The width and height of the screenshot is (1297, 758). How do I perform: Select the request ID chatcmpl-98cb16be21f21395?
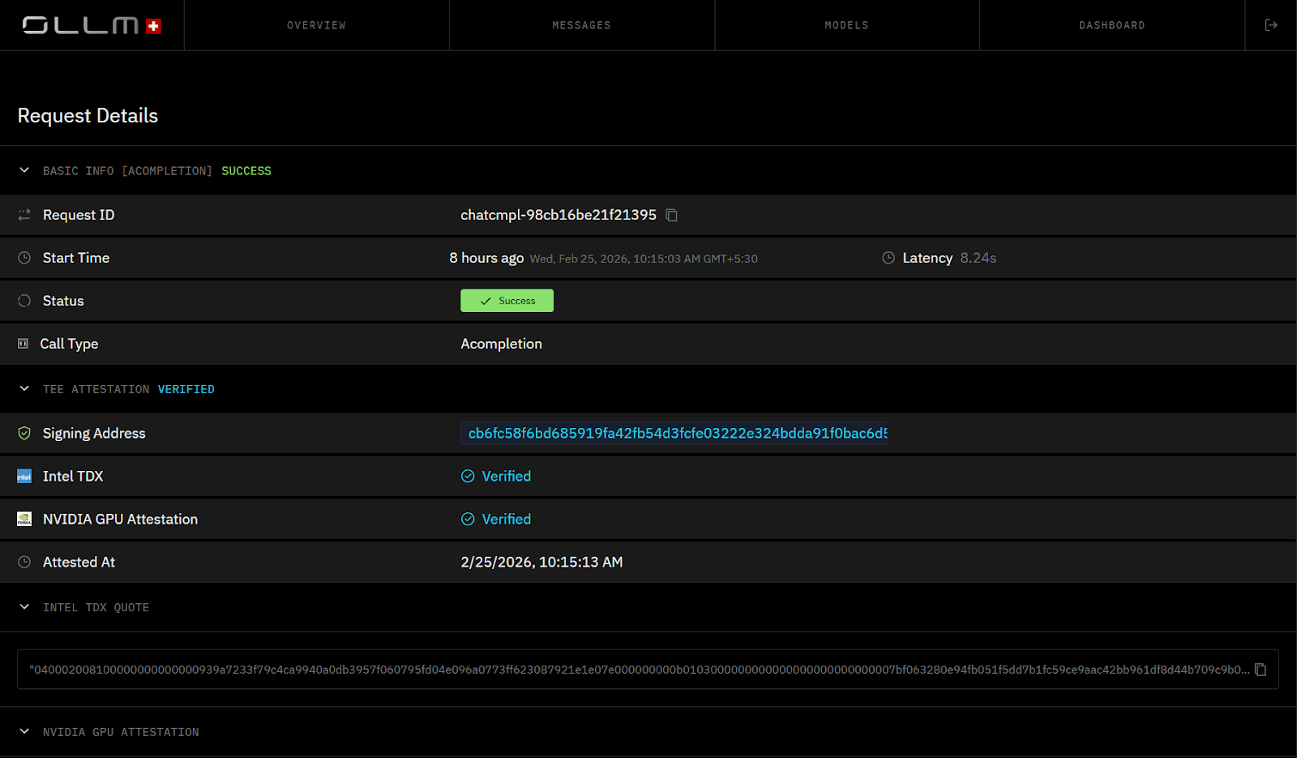click(559, 215)
